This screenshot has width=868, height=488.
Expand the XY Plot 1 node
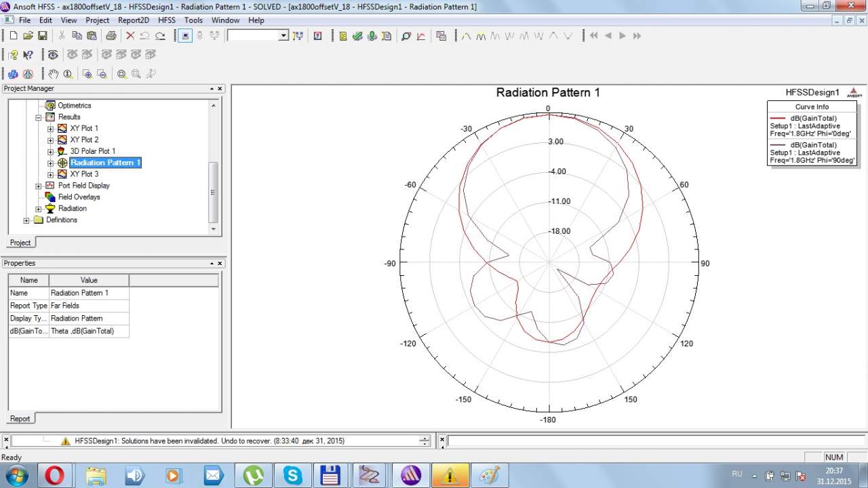50,129
